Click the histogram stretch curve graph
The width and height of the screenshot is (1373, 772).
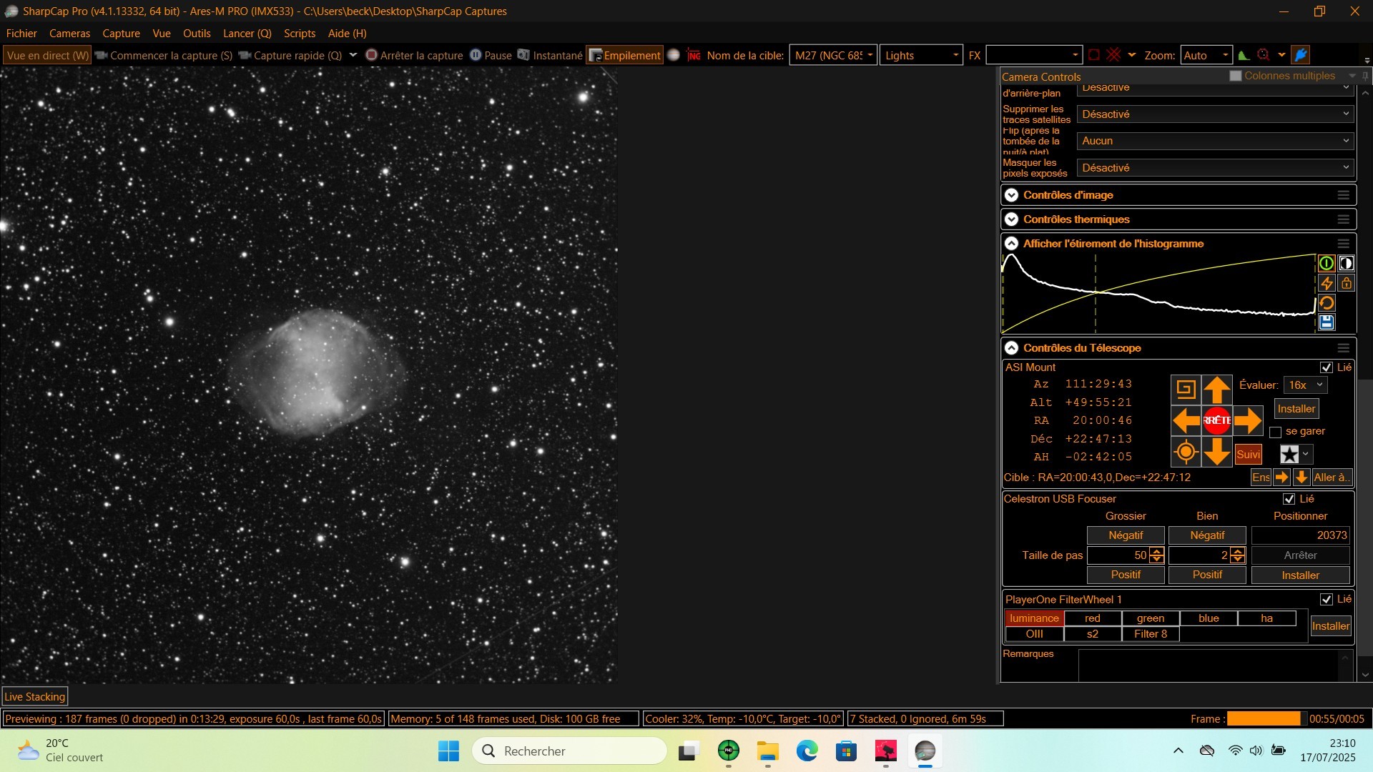[x=1158, y=293]
